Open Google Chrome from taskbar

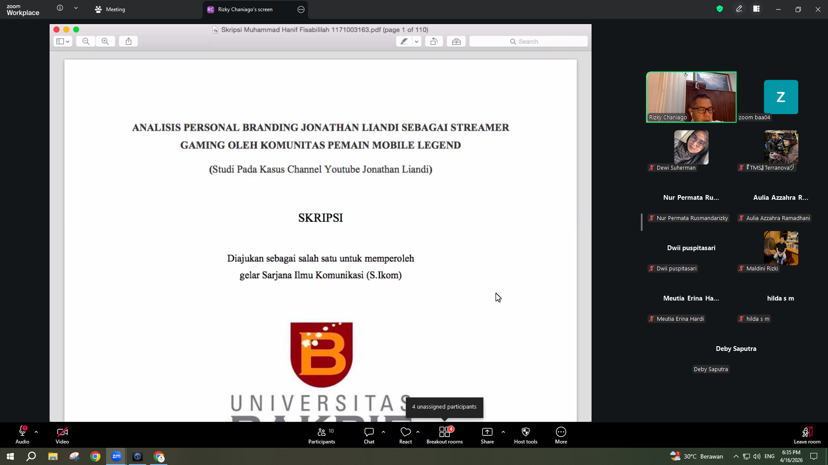[95, 456]
